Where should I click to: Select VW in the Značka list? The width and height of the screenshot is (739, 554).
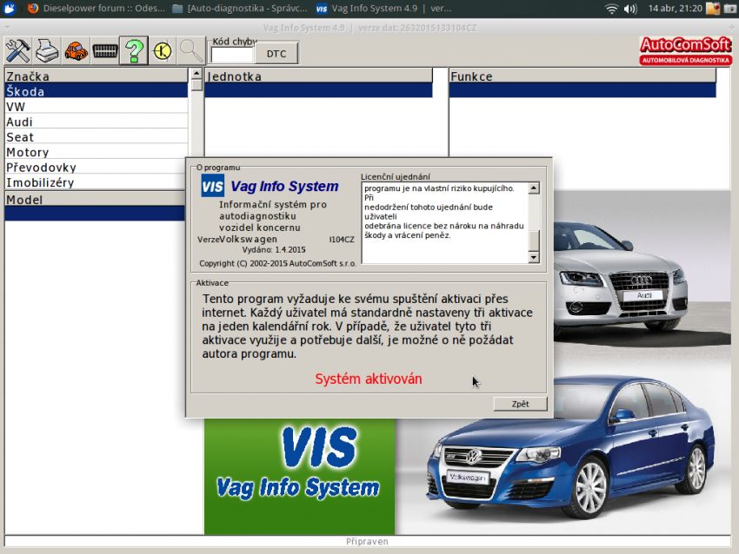[x=97, y=107]
